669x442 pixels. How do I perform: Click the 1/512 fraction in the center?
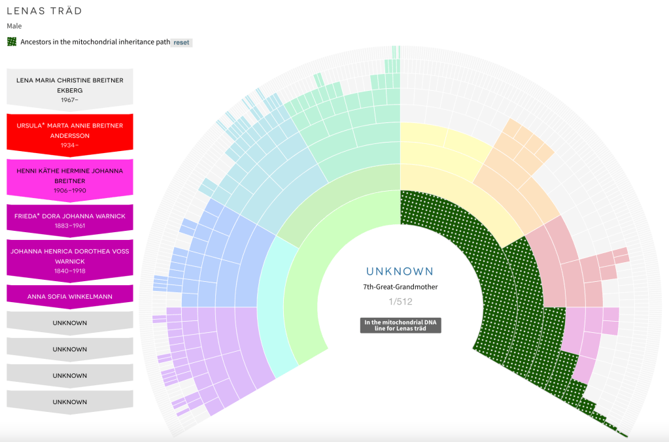(400, 301)
